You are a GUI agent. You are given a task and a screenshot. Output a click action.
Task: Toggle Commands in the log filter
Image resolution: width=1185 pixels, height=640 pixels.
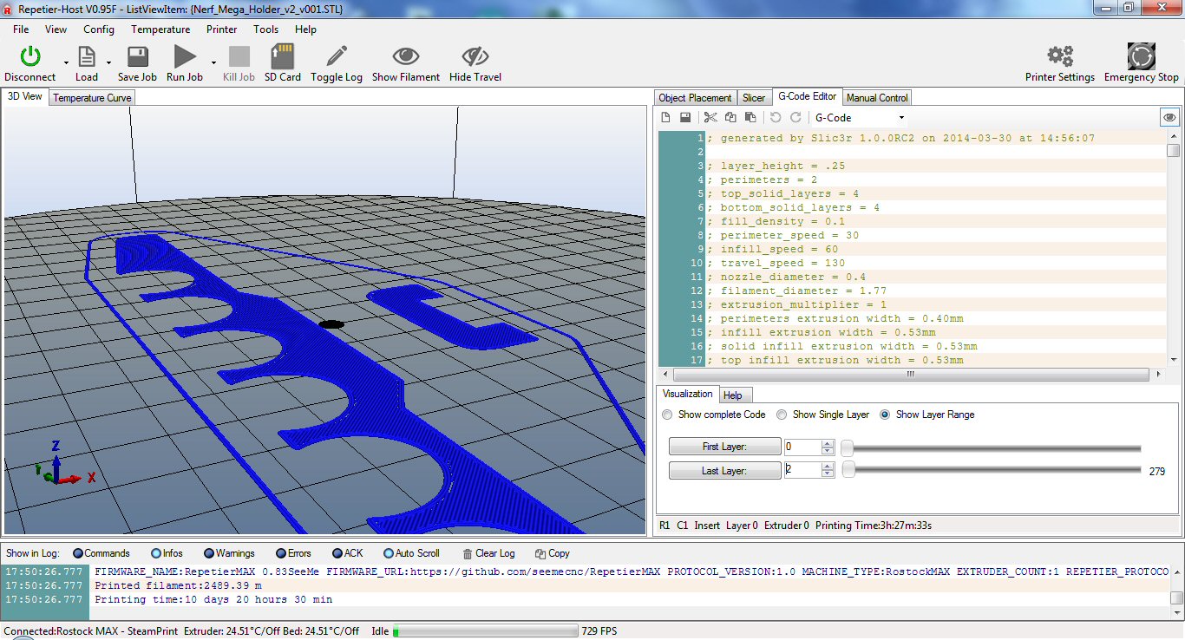click(x=78, y=553)
